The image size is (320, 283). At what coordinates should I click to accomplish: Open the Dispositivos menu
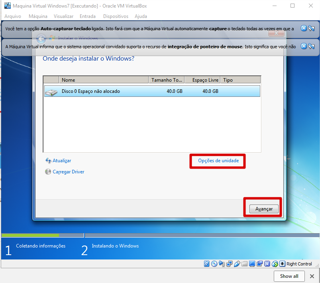point(116,16)
